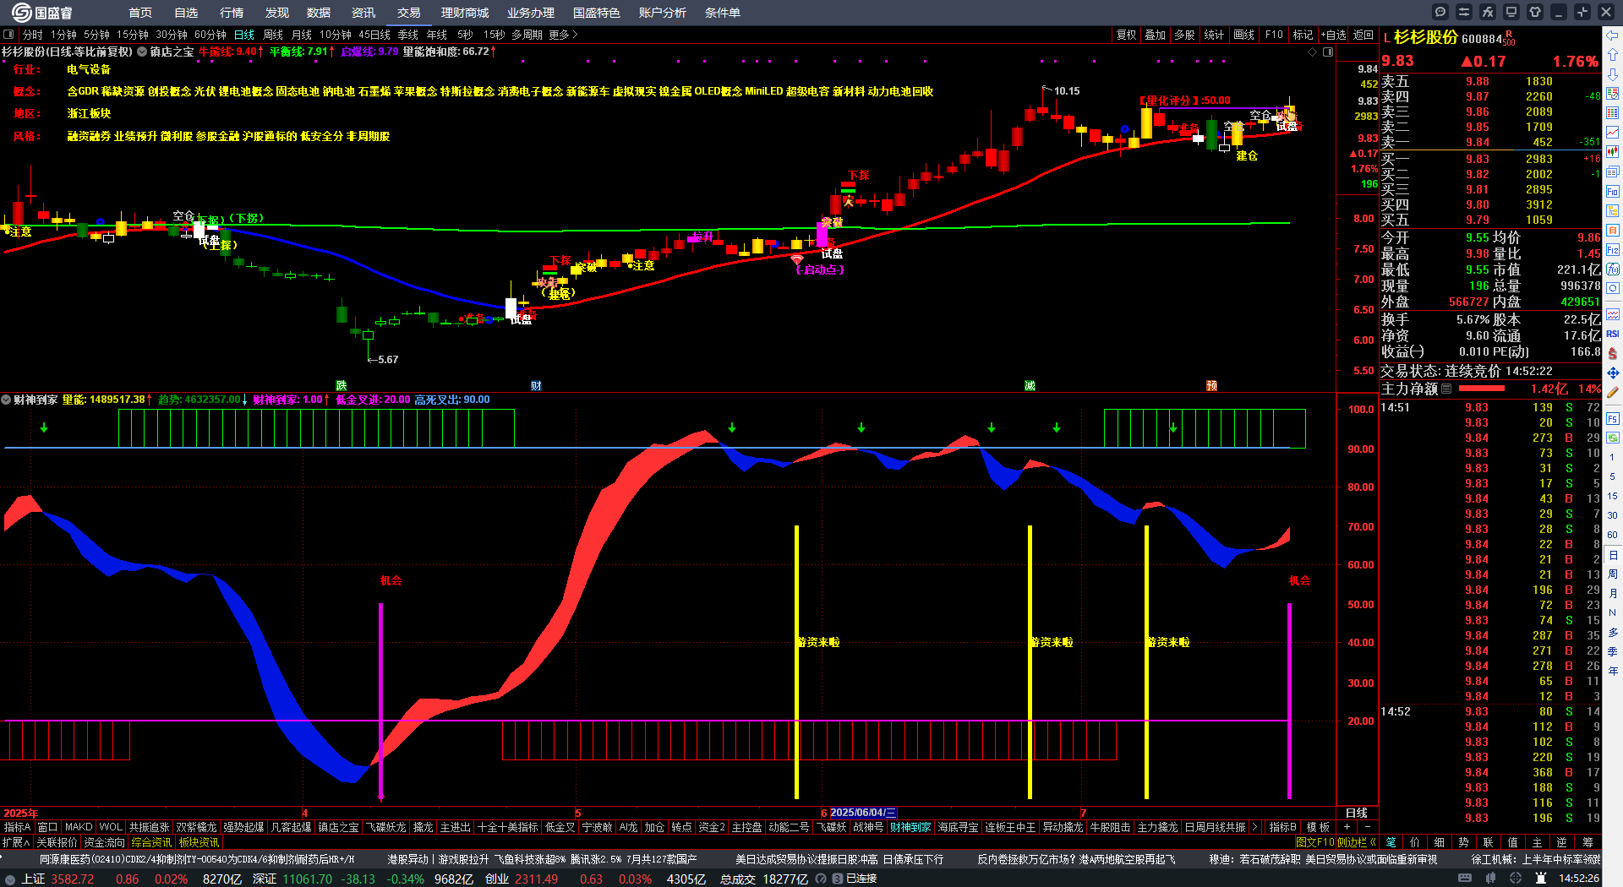Click the + zoom-in button below 日线
1623x887 pixels.
coord(1347,827)
